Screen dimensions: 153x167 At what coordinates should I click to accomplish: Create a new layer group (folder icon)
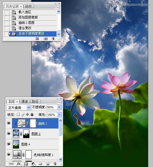point(40,164)
